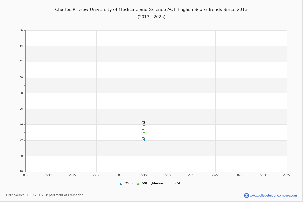Click the 20 y-axis label
The height and width of the screenshot is (202, 303).
point(21,156)
